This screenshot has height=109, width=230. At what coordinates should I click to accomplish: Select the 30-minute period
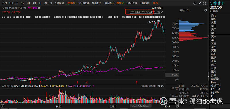pos(28,3)
